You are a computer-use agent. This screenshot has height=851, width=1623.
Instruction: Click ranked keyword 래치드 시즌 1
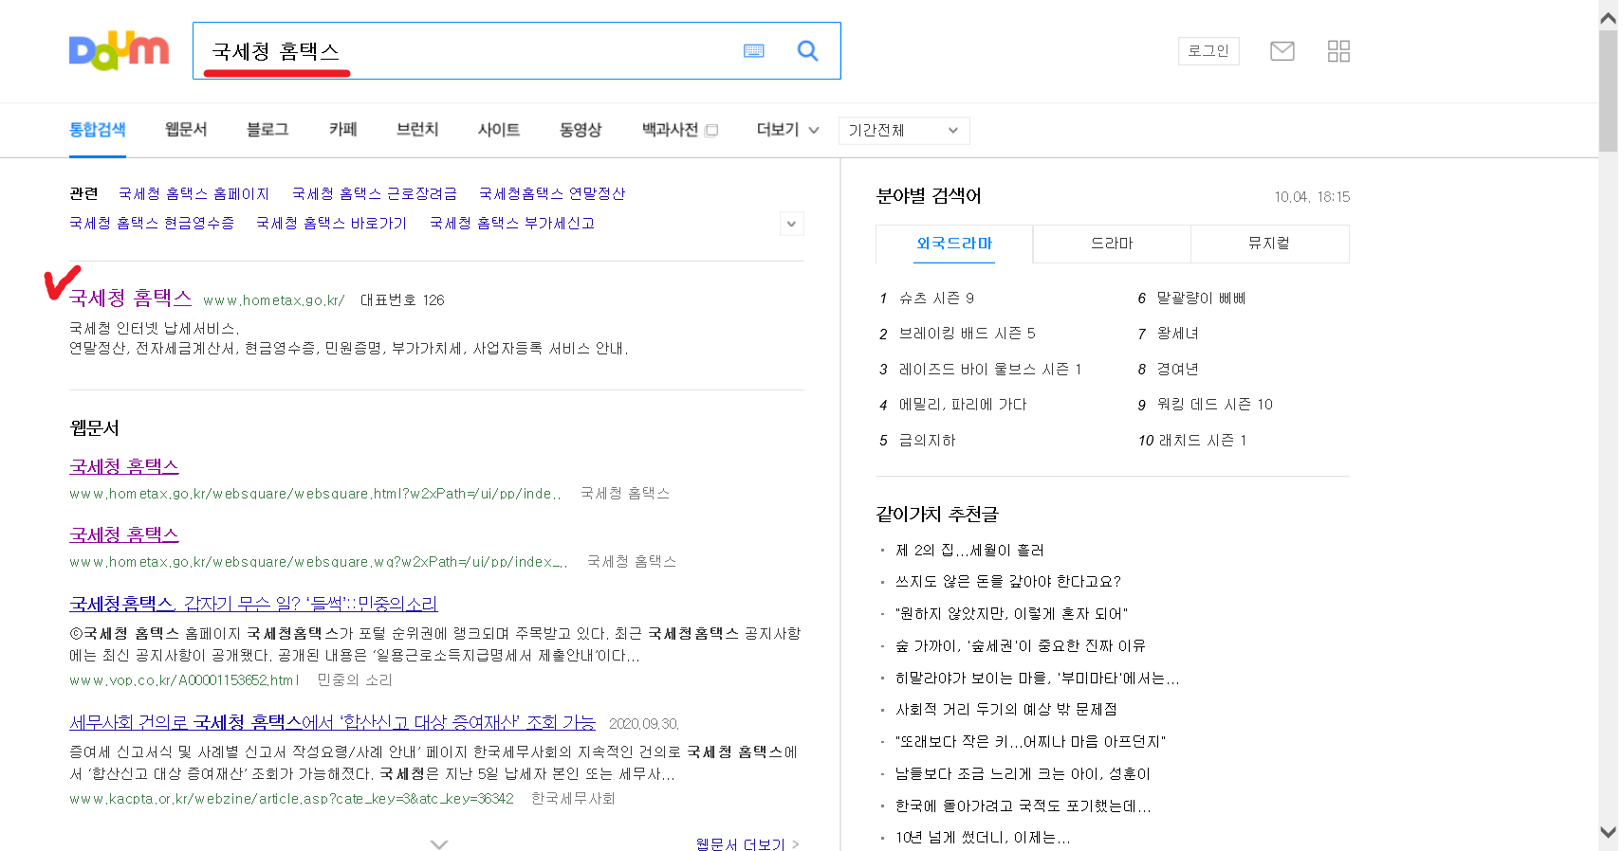(x=1201, y=441)
